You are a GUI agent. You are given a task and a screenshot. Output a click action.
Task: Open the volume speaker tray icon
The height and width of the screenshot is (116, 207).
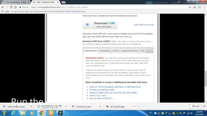click(x=192, y=113)
